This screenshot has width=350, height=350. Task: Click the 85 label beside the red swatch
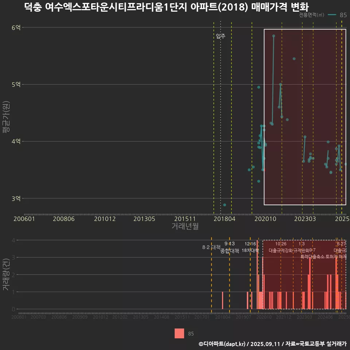[x=191, y=334]
